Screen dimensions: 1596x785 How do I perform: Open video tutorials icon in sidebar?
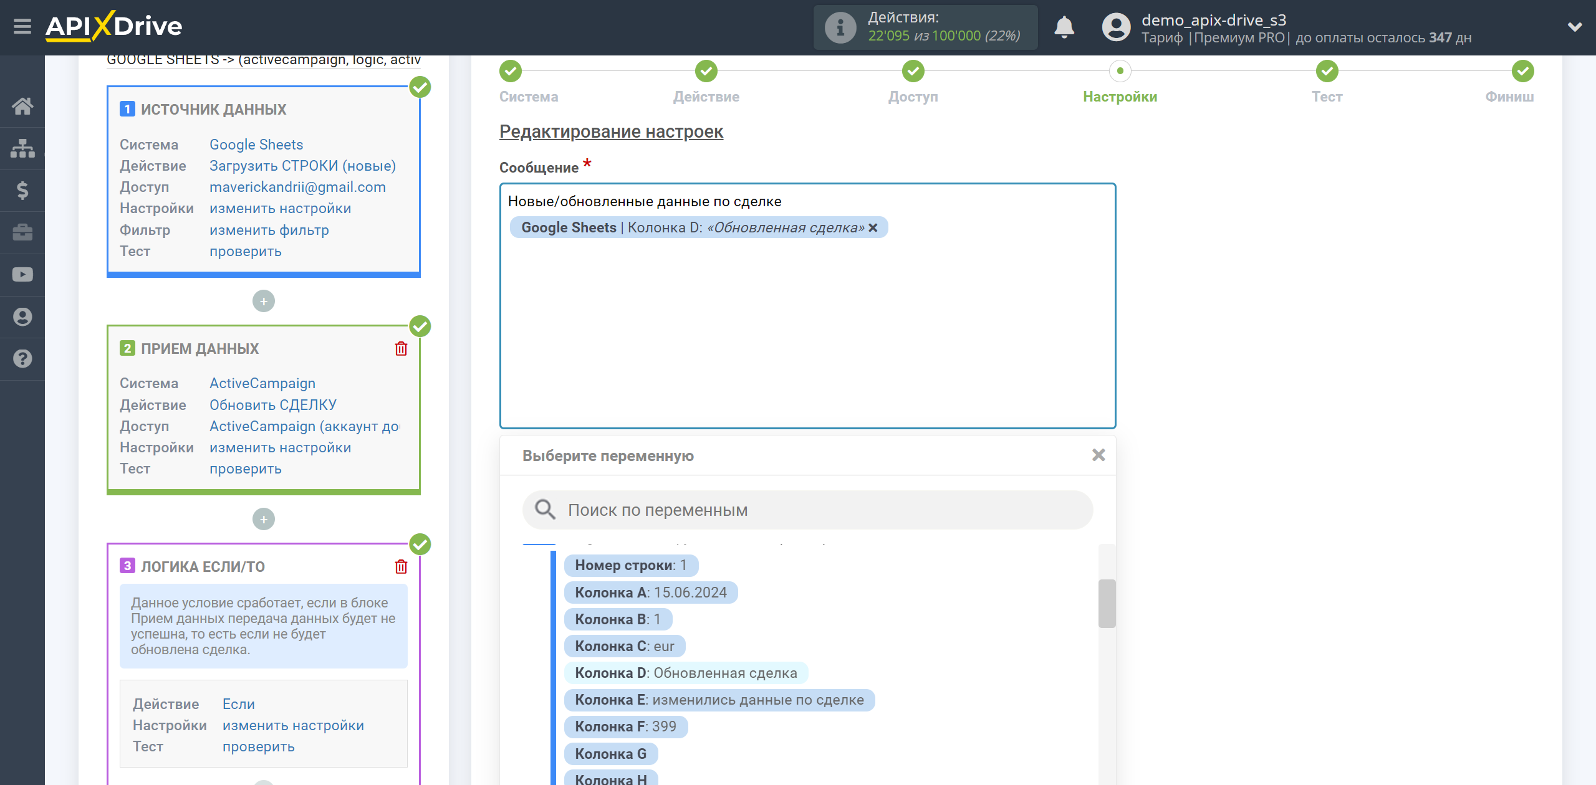point(22,275)
